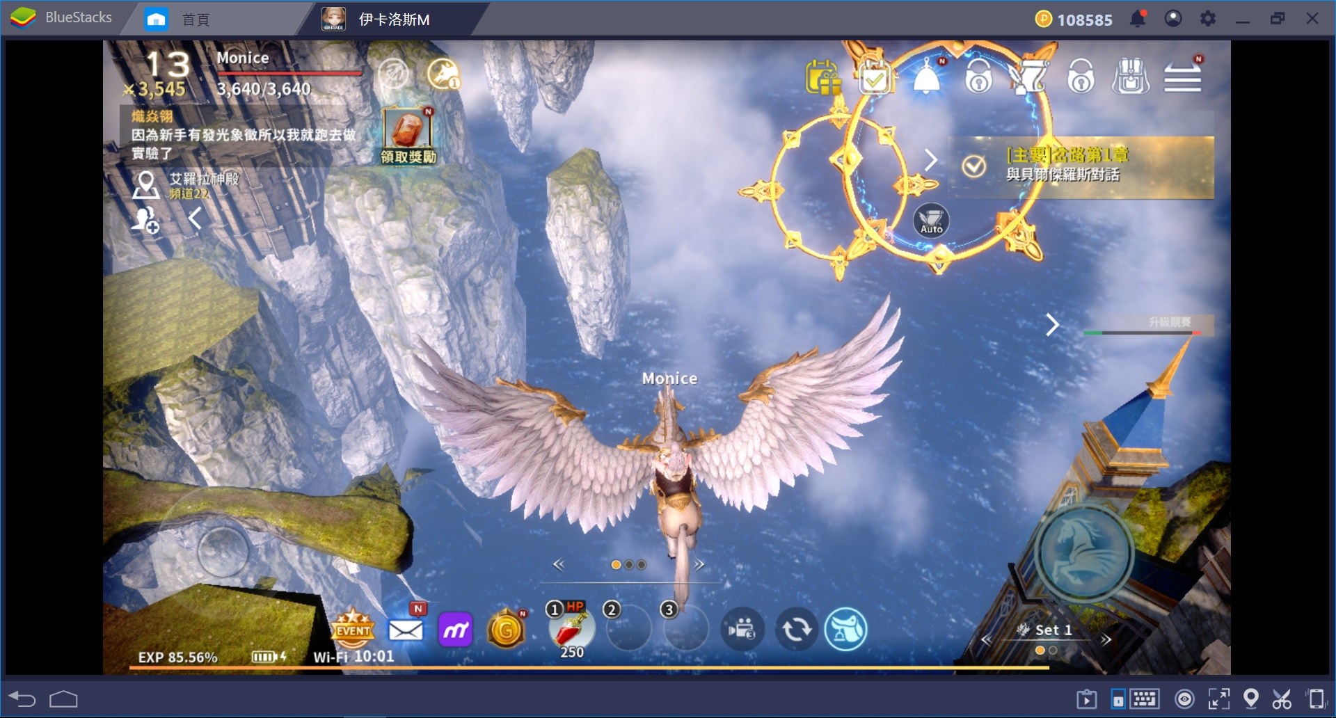Viewport: 1336px width, 718px height.
Task: Click the Android home button
Action: [x=63, y=699]
